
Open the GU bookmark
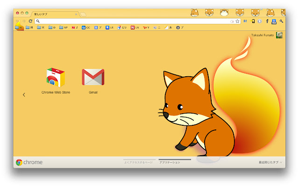[122, 28]
